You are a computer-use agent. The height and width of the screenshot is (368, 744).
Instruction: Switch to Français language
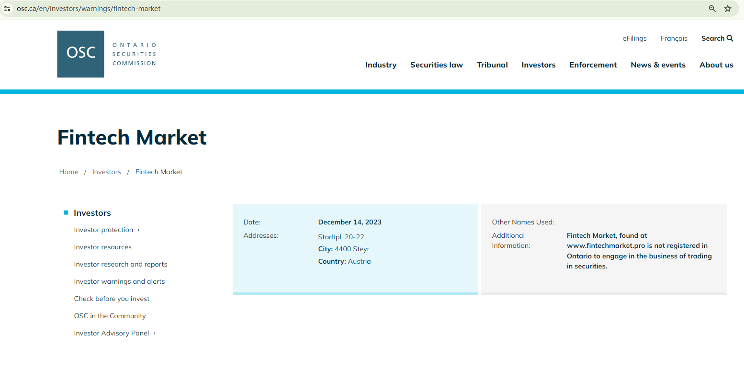point(674,38)
